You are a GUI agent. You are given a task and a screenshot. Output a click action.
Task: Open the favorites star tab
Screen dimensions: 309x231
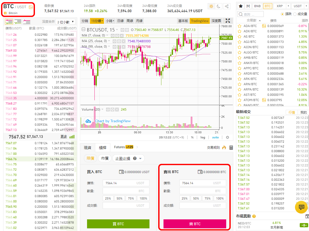tap(241, 6)
